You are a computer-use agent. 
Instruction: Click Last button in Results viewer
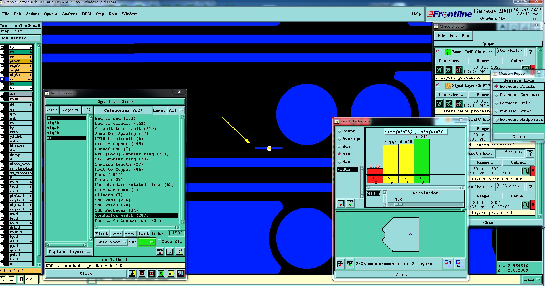click(x=144, y=234)
